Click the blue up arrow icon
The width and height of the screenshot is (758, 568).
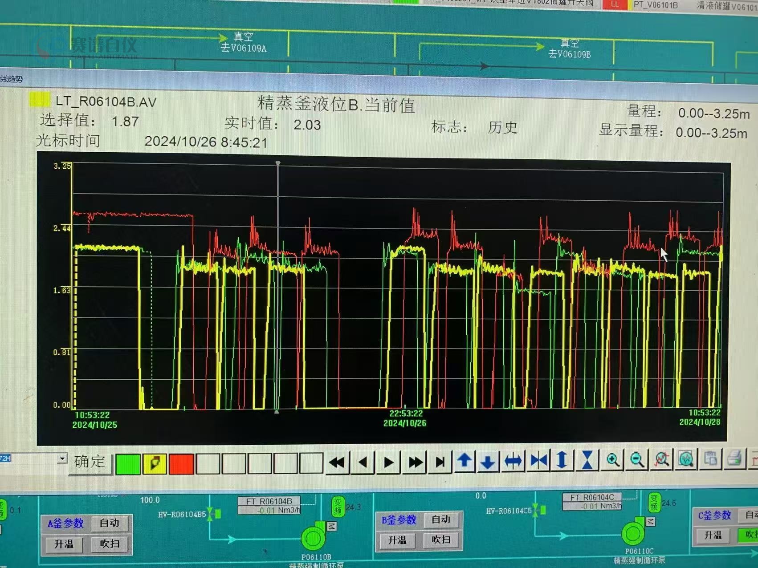click(465, 461)
